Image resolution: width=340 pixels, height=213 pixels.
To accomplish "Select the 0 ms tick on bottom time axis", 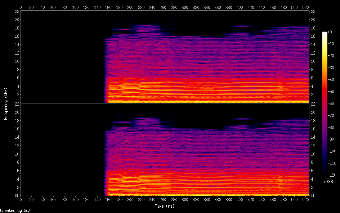I will (21, 200).
